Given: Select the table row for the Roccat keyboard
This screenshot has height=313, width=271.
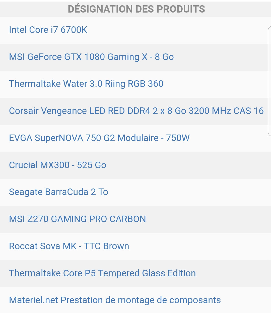Looking at the screenshot, I should pyautogui.click(x=188, y=246).
